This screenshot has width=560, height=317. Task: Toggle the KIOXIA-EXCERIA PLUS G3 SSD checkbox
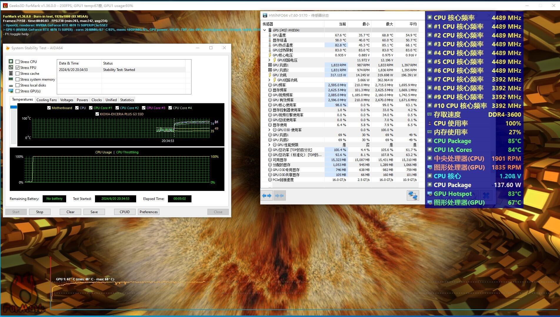[x=97, y=114]
